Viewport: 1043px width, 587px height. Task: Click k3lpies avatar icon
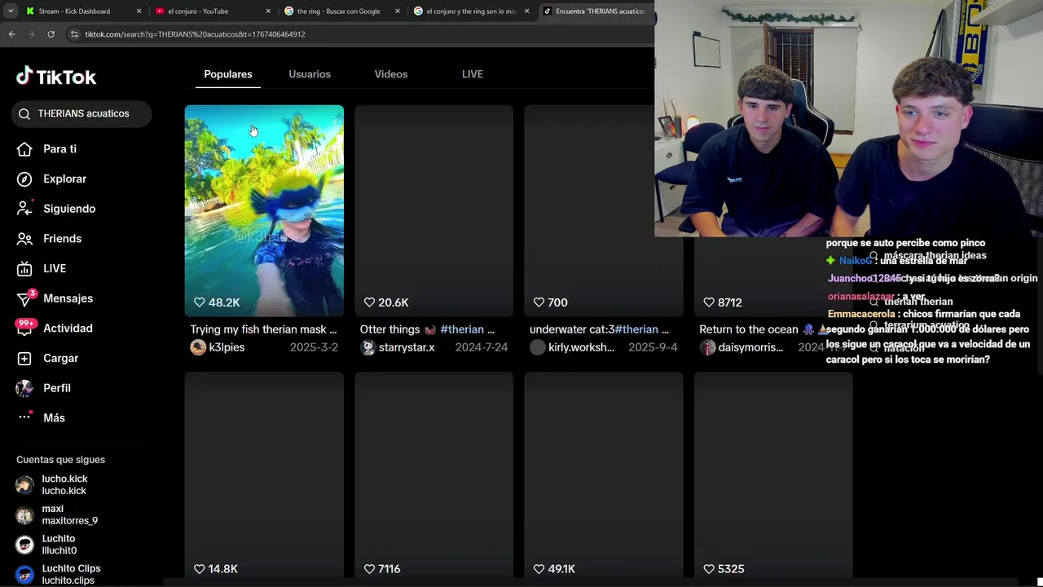(198, 347)
